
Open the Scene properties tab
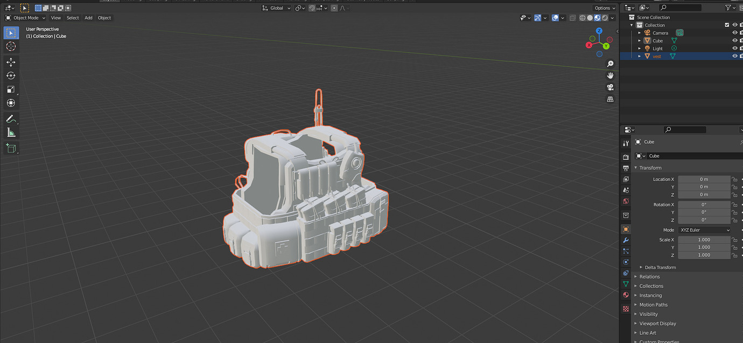pyautogui.click(x=626, y=190)
